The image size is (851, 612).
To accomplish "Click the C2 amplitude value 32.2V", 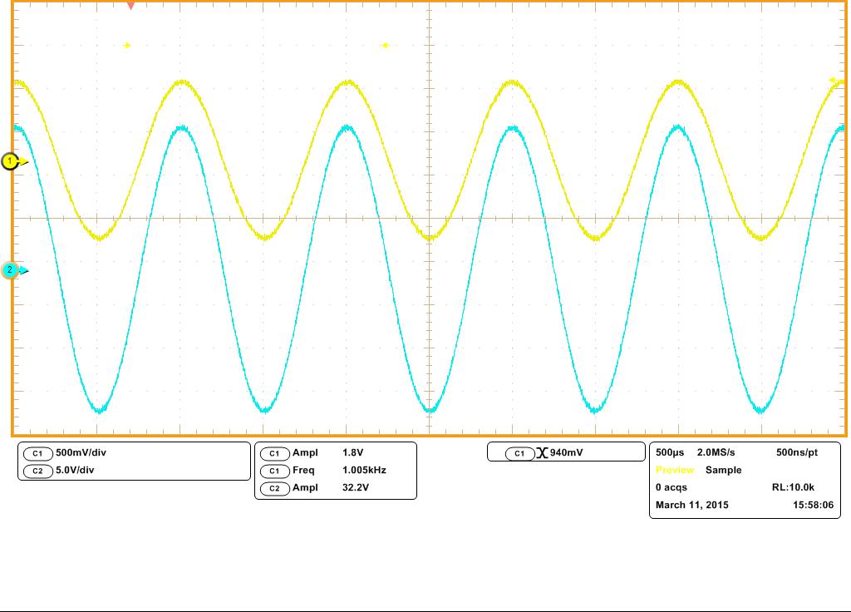I will (356, 487).
